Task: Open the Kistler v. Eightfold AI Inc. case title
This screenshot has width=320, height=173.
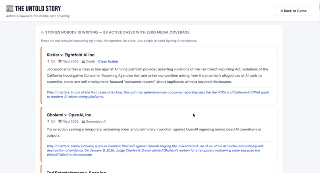Action: point(71,55)
